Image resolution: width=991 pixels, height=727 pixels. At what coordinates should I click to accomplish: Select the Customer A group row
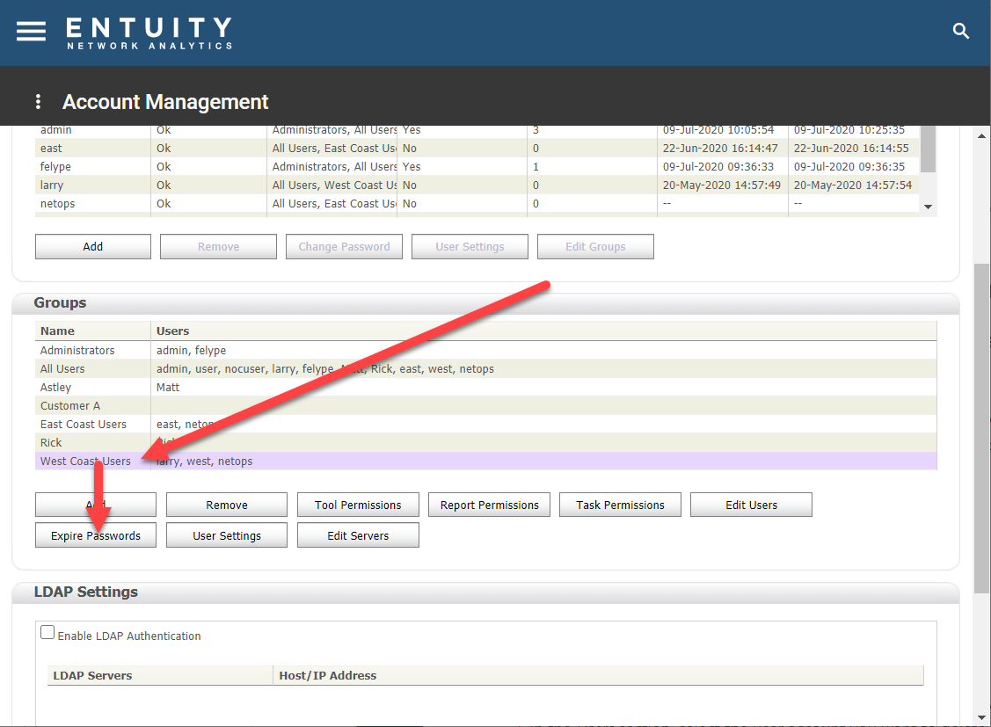(485, 405)
